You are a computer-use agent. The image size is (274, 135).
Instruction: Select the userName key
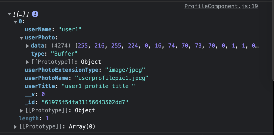click(38, 29)
